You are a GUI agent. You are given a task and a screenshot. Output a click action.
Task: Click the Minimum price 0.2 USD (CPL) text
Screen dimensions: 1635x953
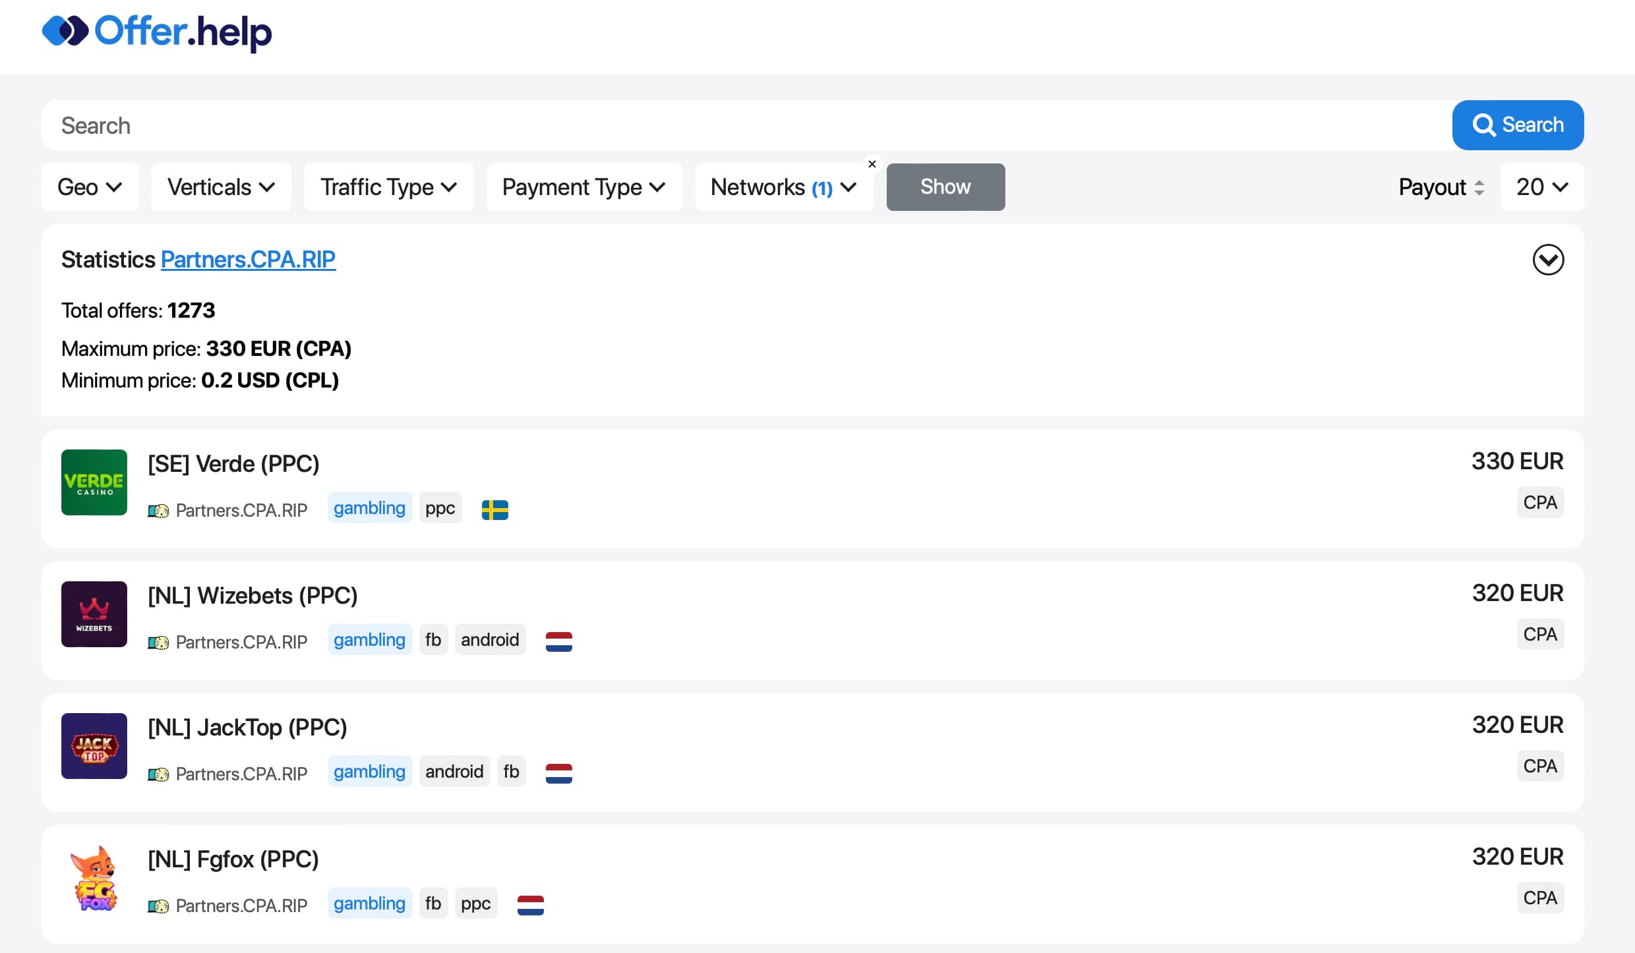200,380
